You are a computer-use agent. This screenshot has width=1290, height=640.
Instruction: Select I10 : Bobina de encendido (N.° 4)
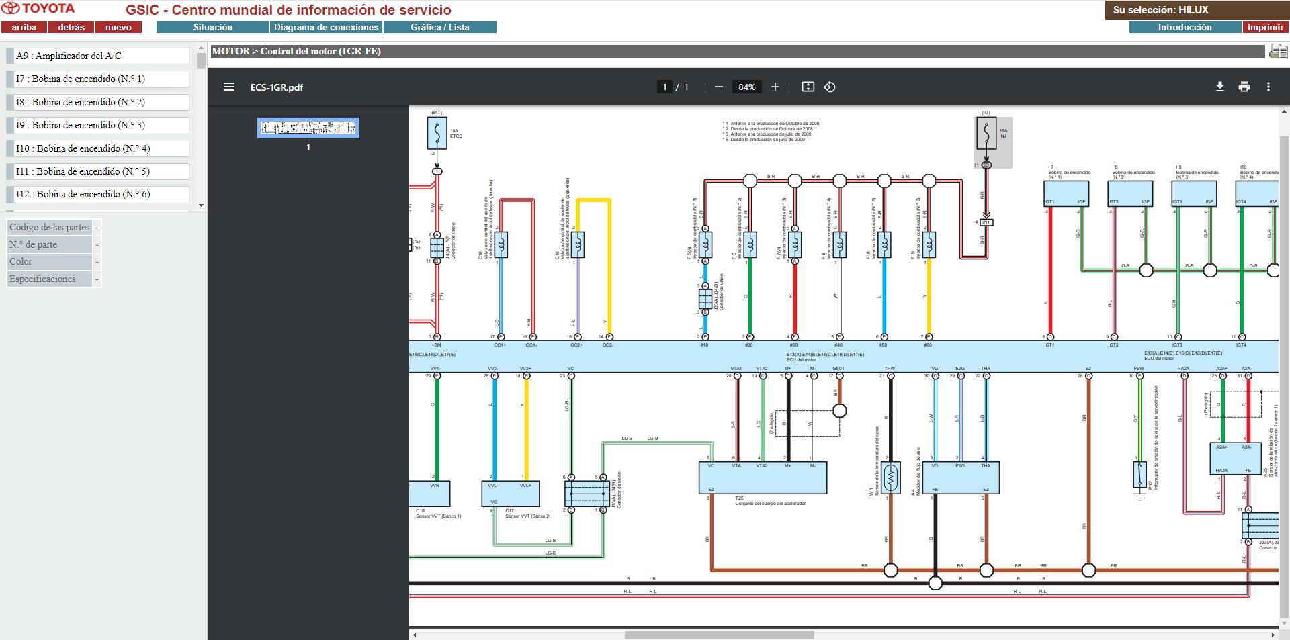point(98,148)
